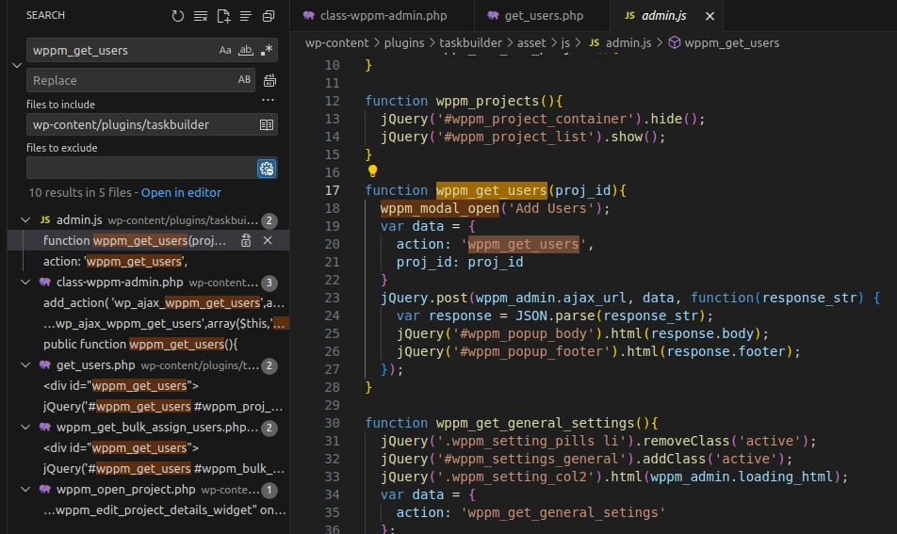Refresh the search results
The image size is (897, 534).
[x=178, y=16]
